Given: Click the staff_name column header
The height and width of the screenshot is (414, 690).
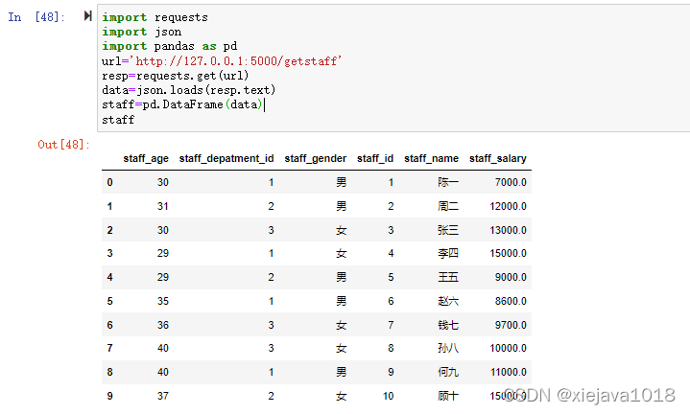Looking at the screenshot, I should click(431, 159).
